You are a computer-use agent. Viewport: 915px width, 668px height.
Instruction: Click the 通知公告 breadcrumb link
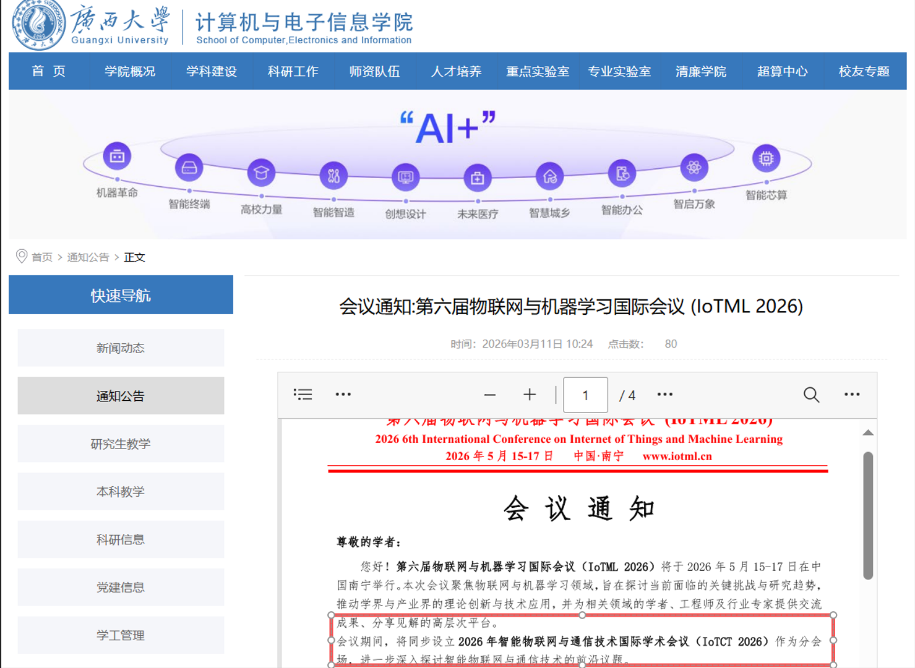pos(88,257)
